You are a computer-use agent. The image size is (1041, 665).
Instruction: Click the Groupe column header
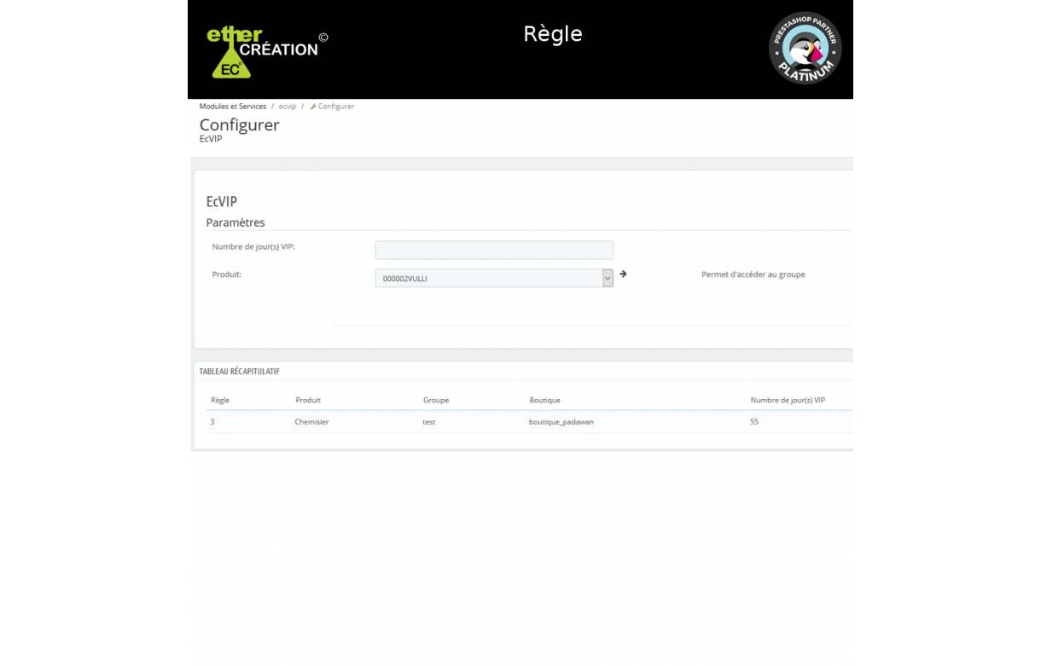(436, 400)
